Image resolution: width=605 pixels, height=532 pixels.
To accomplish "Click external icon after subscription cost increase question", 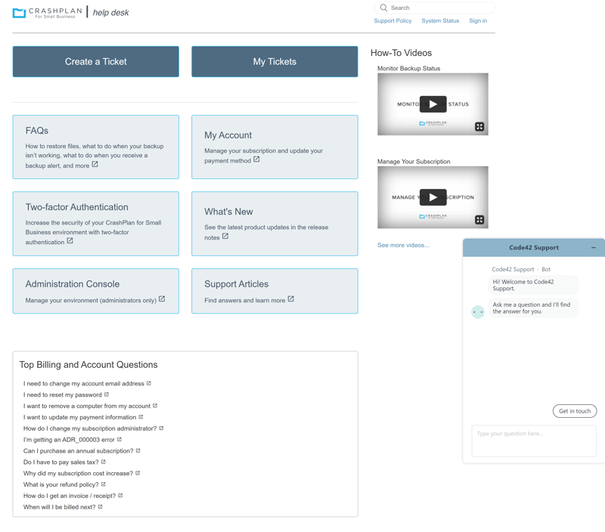I will click(x=138, y=472).
